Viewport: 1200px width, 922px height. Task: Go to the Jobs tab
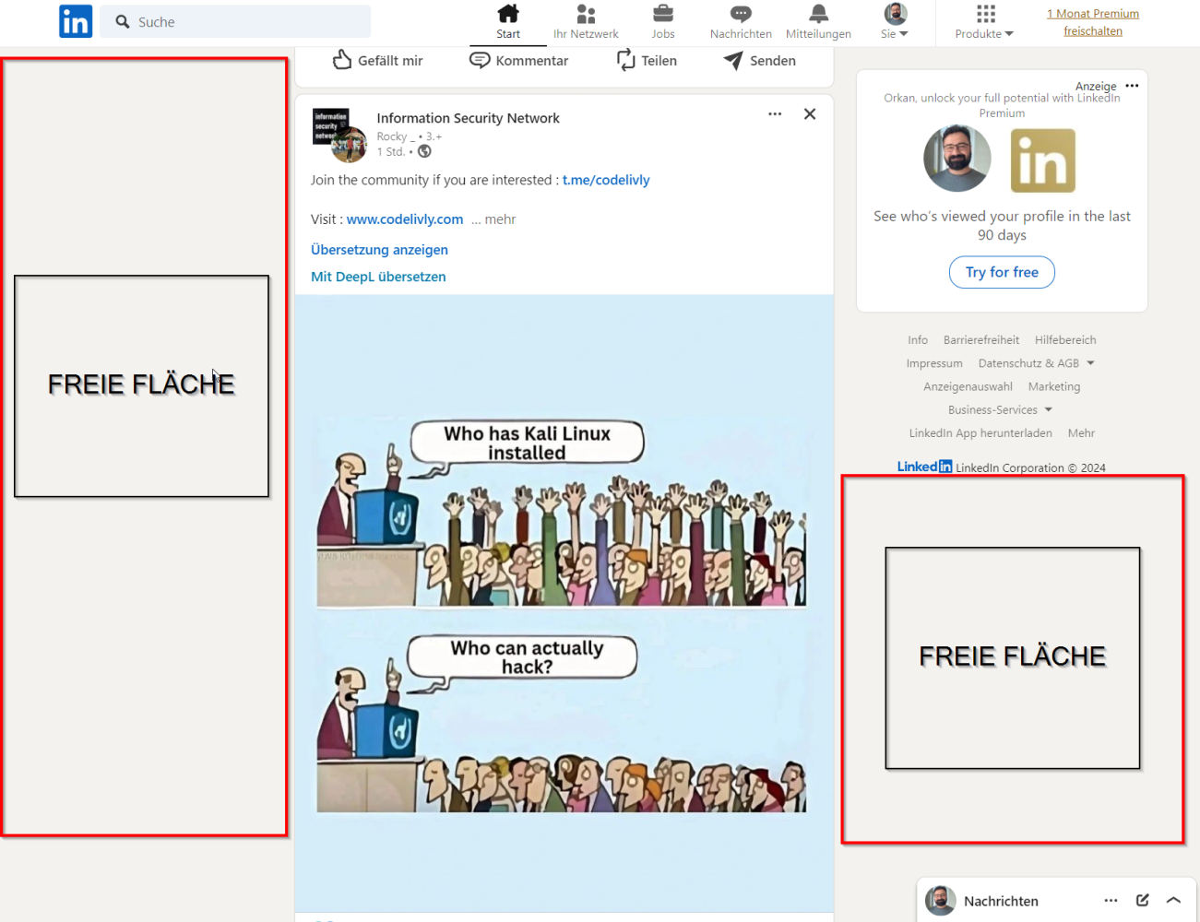(663, 22)
